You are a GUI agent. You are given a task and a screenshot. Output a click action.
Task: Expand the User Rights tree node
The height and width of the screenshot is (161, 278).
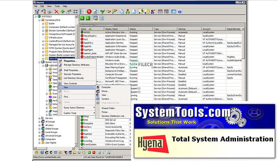pos(39,143)
